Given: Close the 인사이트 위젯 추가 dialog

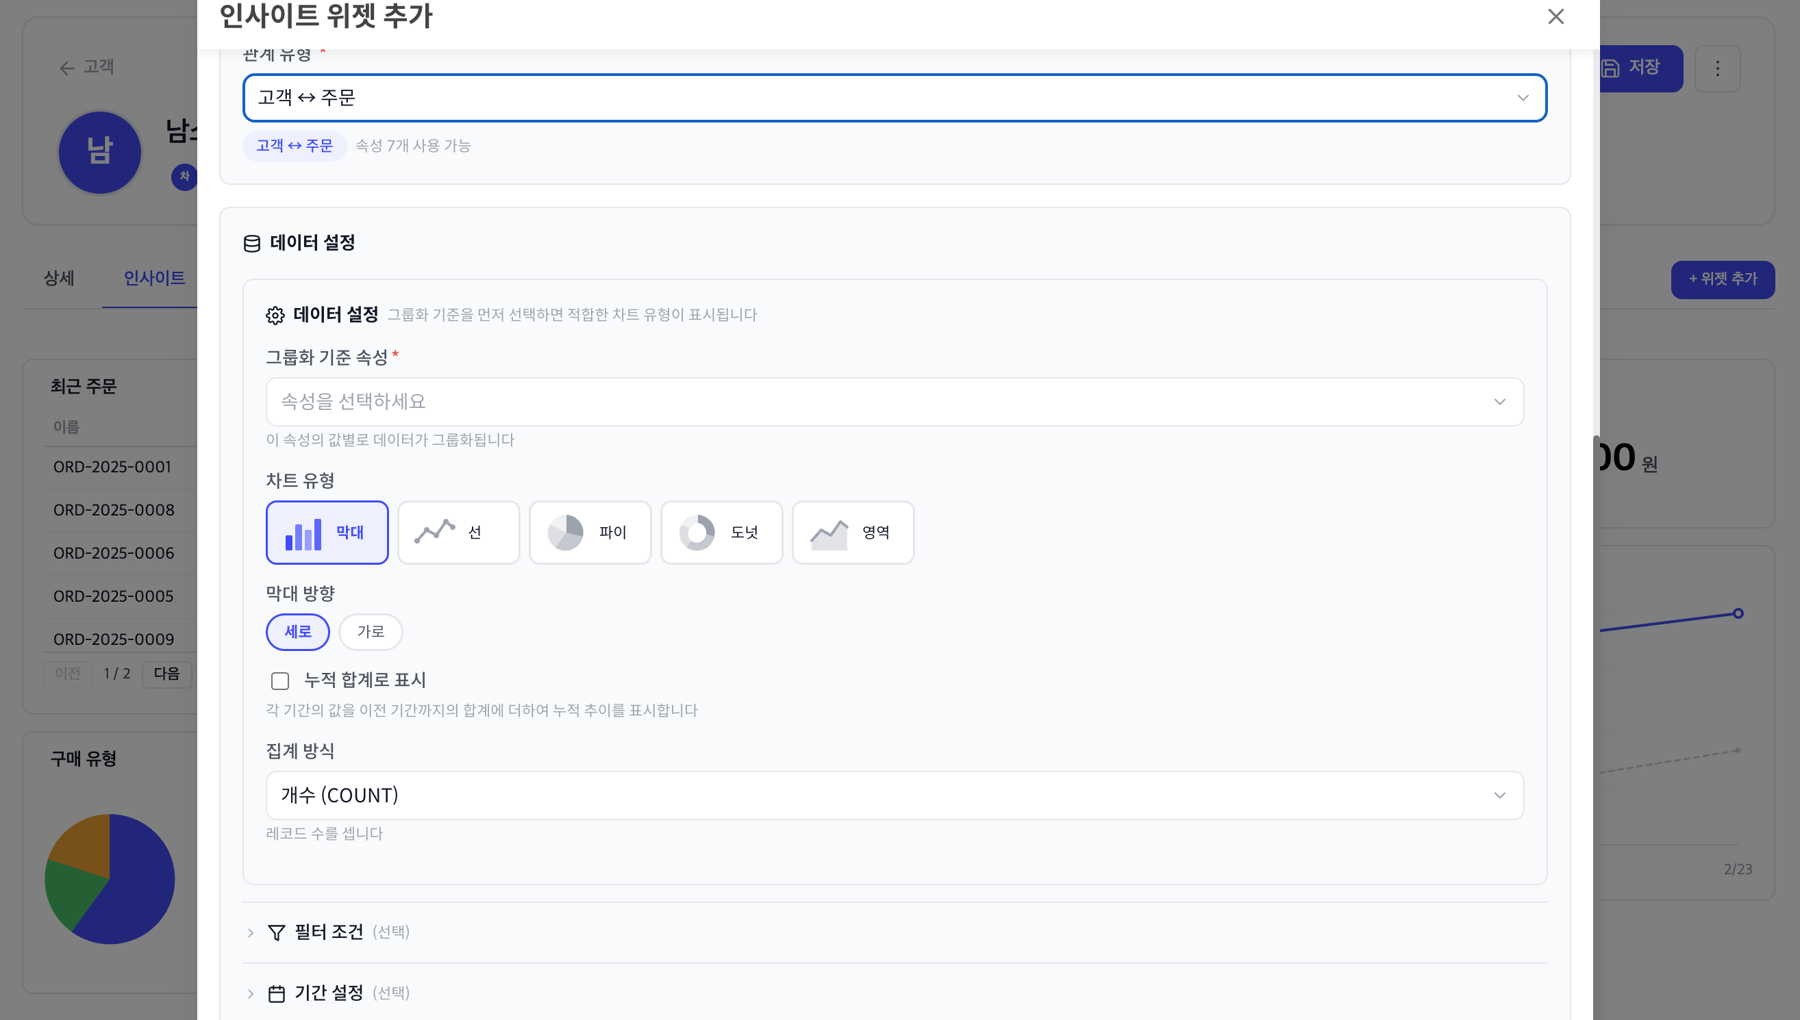Looking at the screenshot, I should pos(1555,16).
